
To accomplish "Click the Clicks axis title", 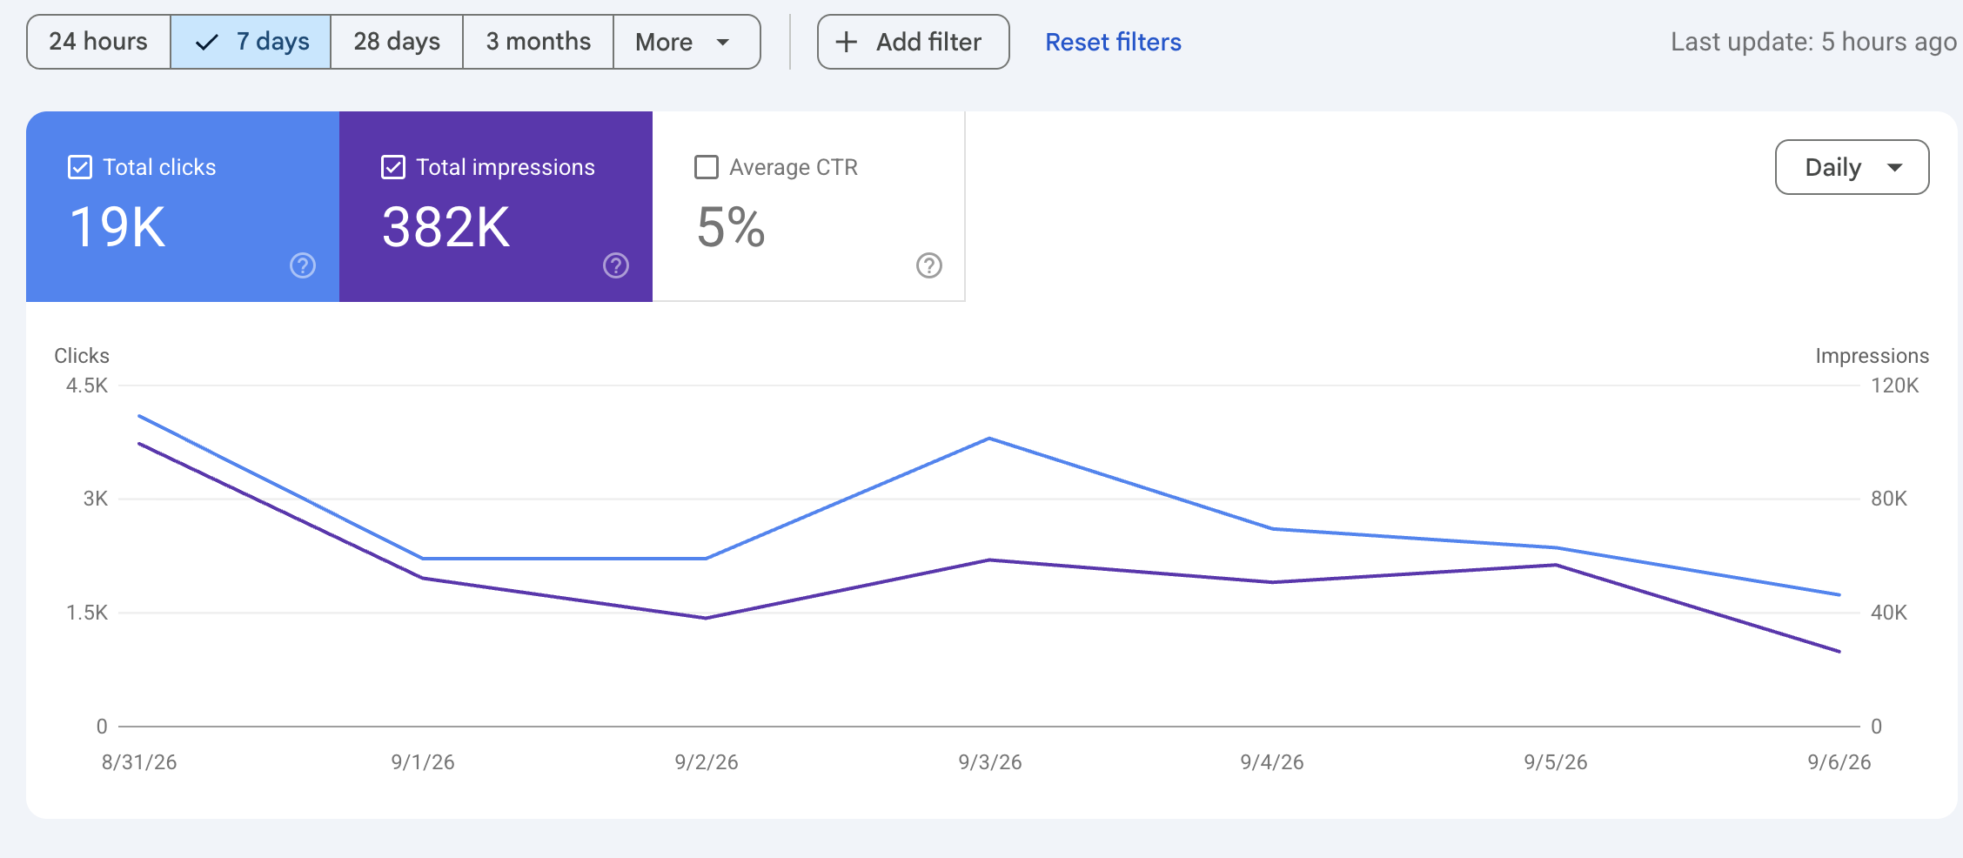I will click(82, 356).
